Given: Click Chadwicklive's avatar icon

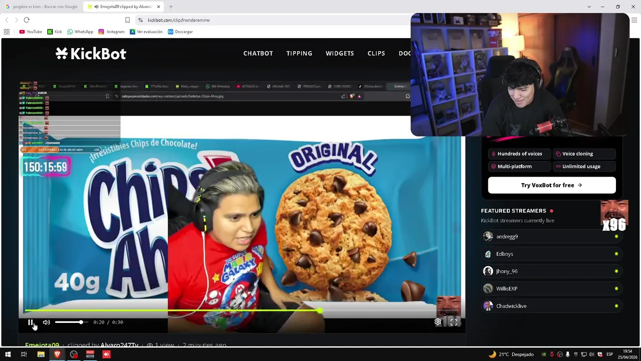Looking at the screenshot, I should coord(488,306).
